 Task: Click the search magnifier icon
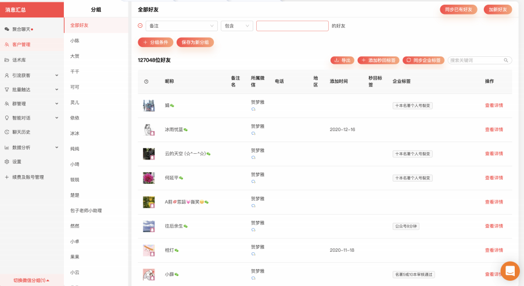(506, 60)
